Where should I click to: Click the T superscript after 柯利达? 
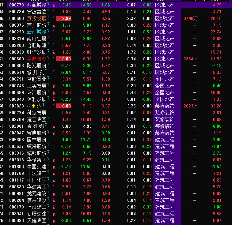43,104
